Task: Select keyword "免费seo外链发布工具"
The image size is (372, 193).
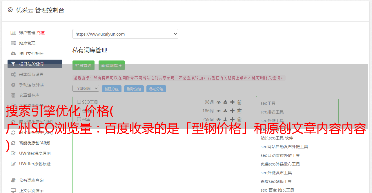Action: [x=280, y=164]
